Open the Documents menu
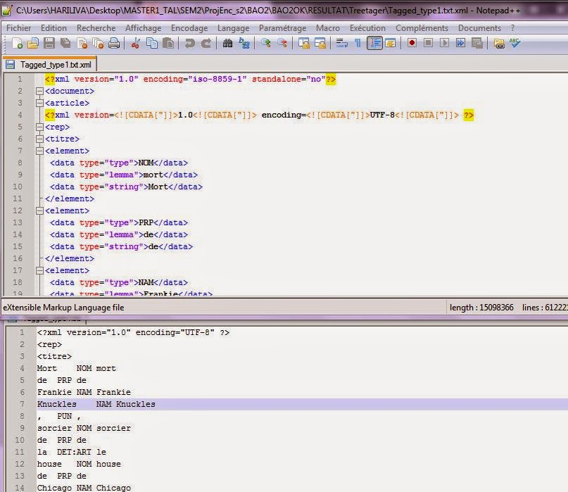The image size is (568, 492). [479, 28]
